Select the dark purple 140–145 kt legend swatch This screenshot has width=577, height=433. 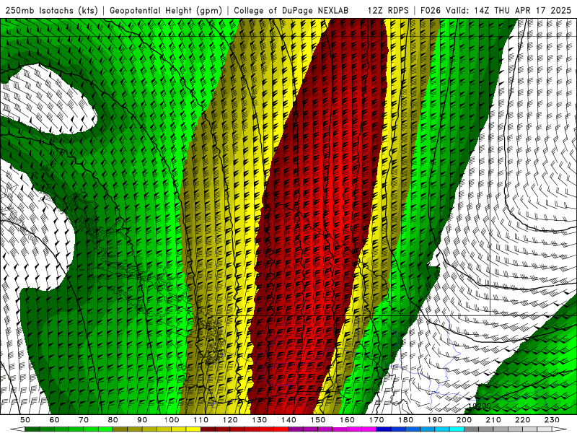pos(296,429)
